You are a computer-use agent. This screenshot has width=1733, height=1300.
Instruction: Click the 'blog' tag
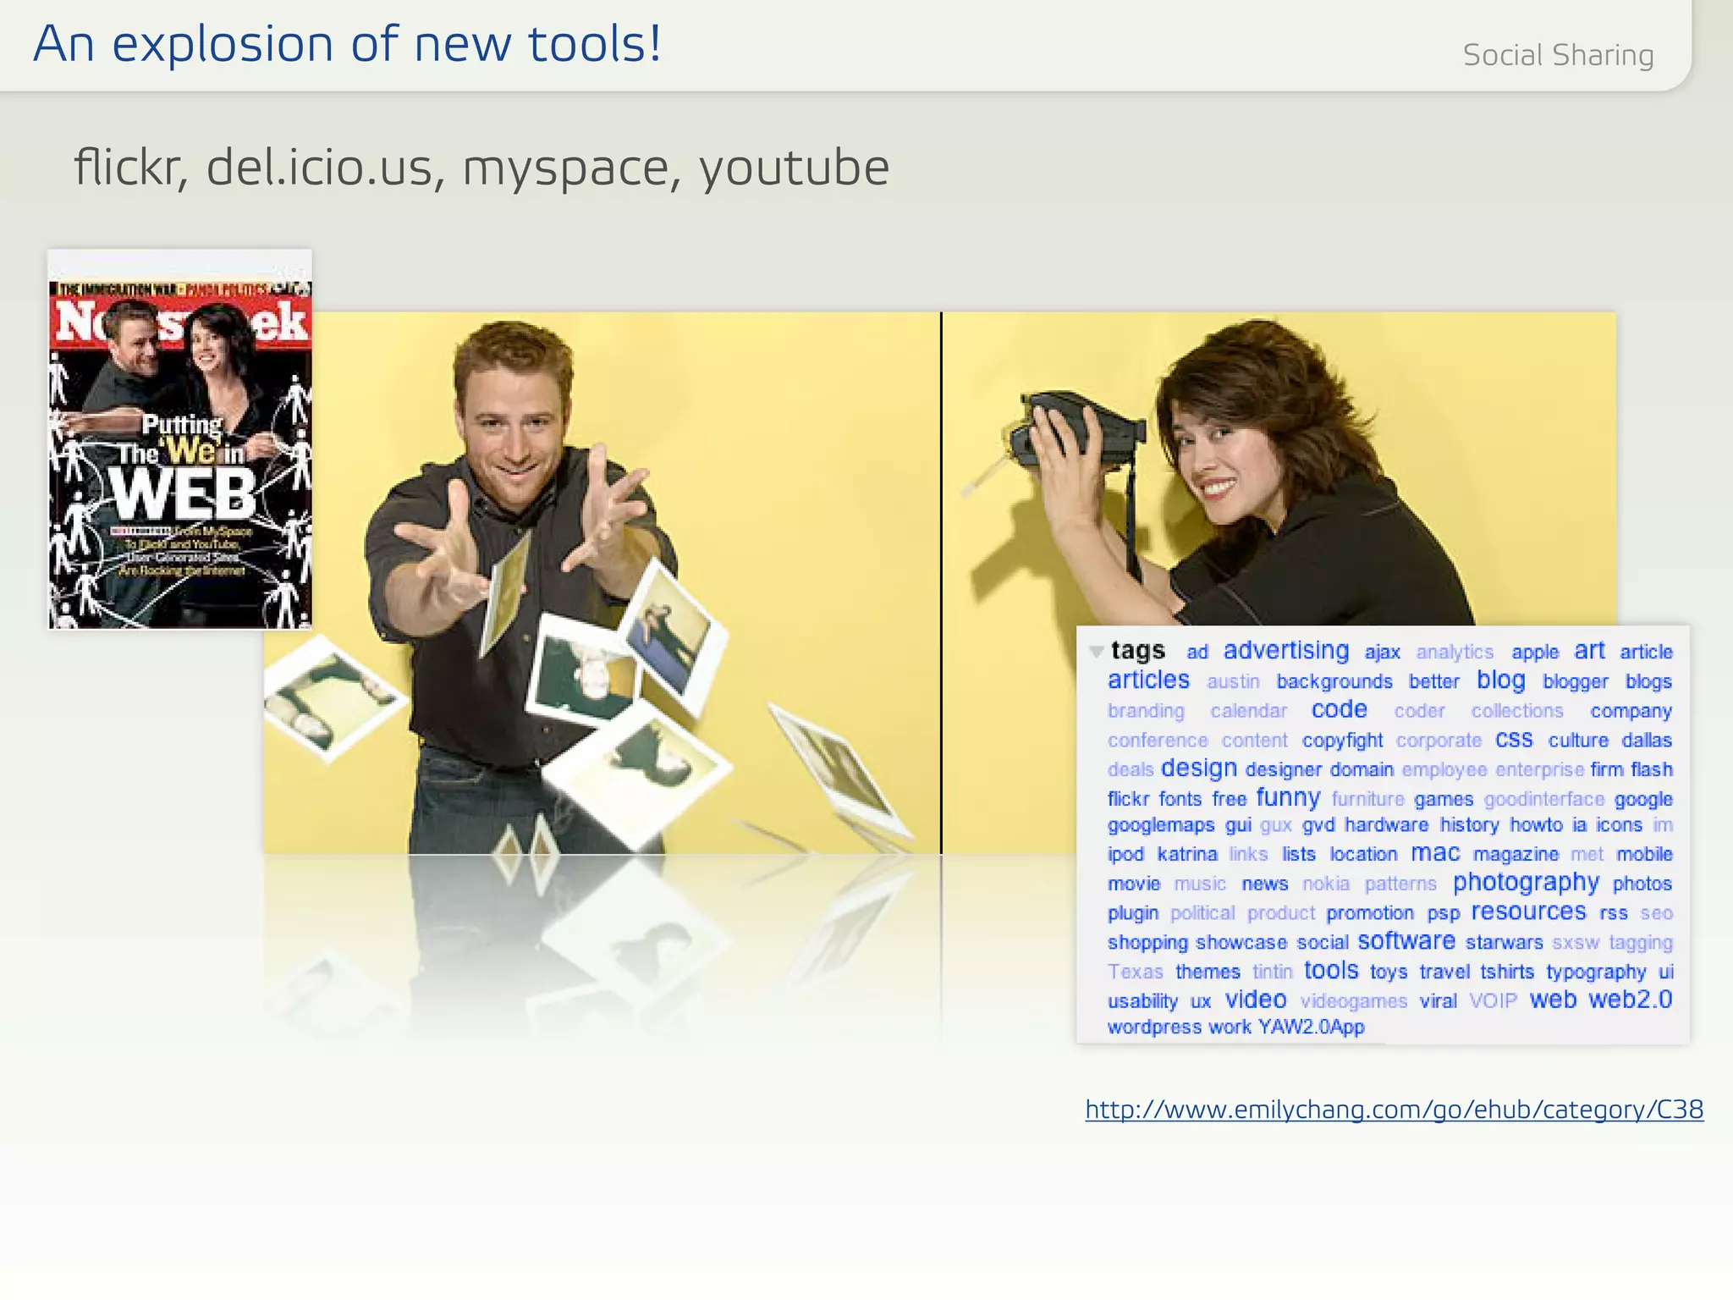(x=1500, y=680)
